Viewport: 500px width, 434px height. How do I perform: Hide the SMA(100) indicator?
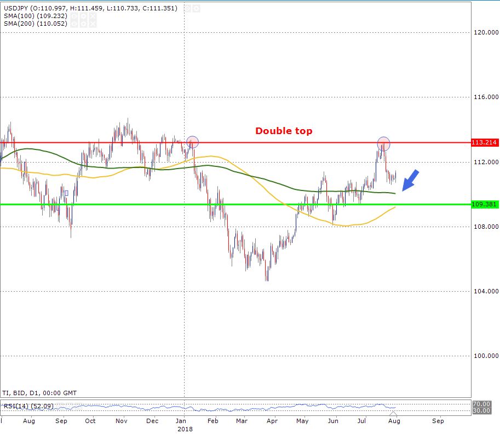(74, 16)
